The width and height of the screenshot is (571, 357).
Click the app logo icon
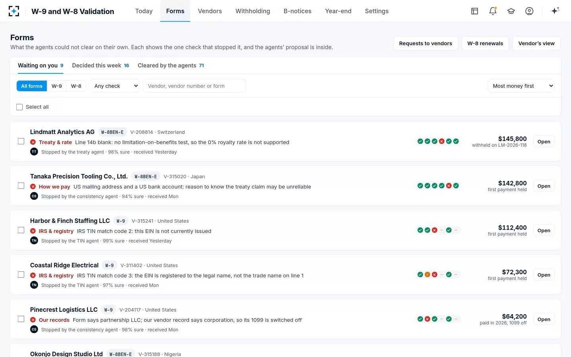click(14, 11)
